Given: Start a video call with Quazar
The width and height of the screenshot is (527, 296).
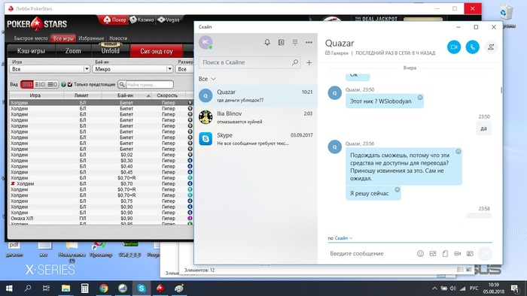Looking at the screenshot, I should coord(454,47).
